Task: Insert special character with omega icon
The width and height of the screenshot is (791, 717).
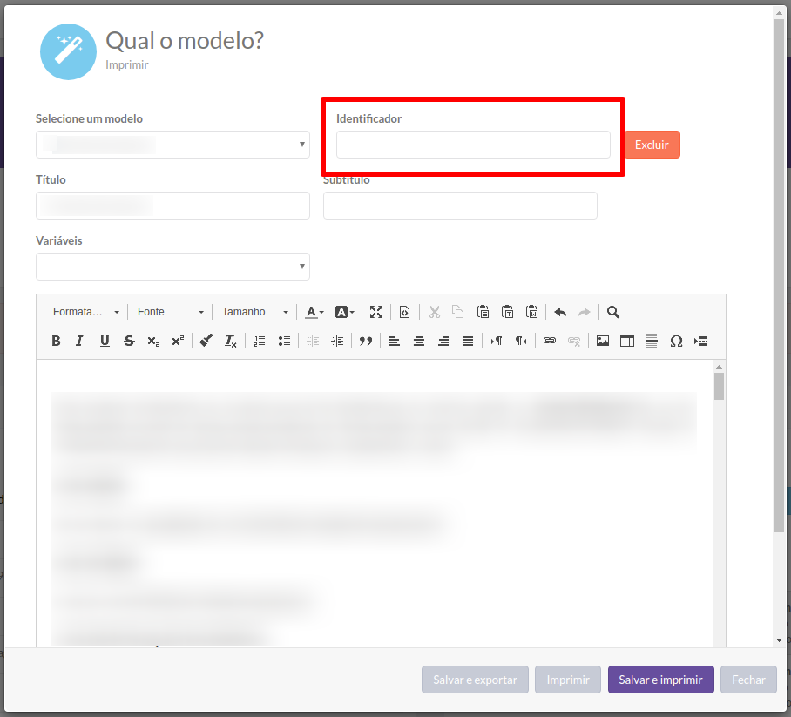Action: click(675, 342)
